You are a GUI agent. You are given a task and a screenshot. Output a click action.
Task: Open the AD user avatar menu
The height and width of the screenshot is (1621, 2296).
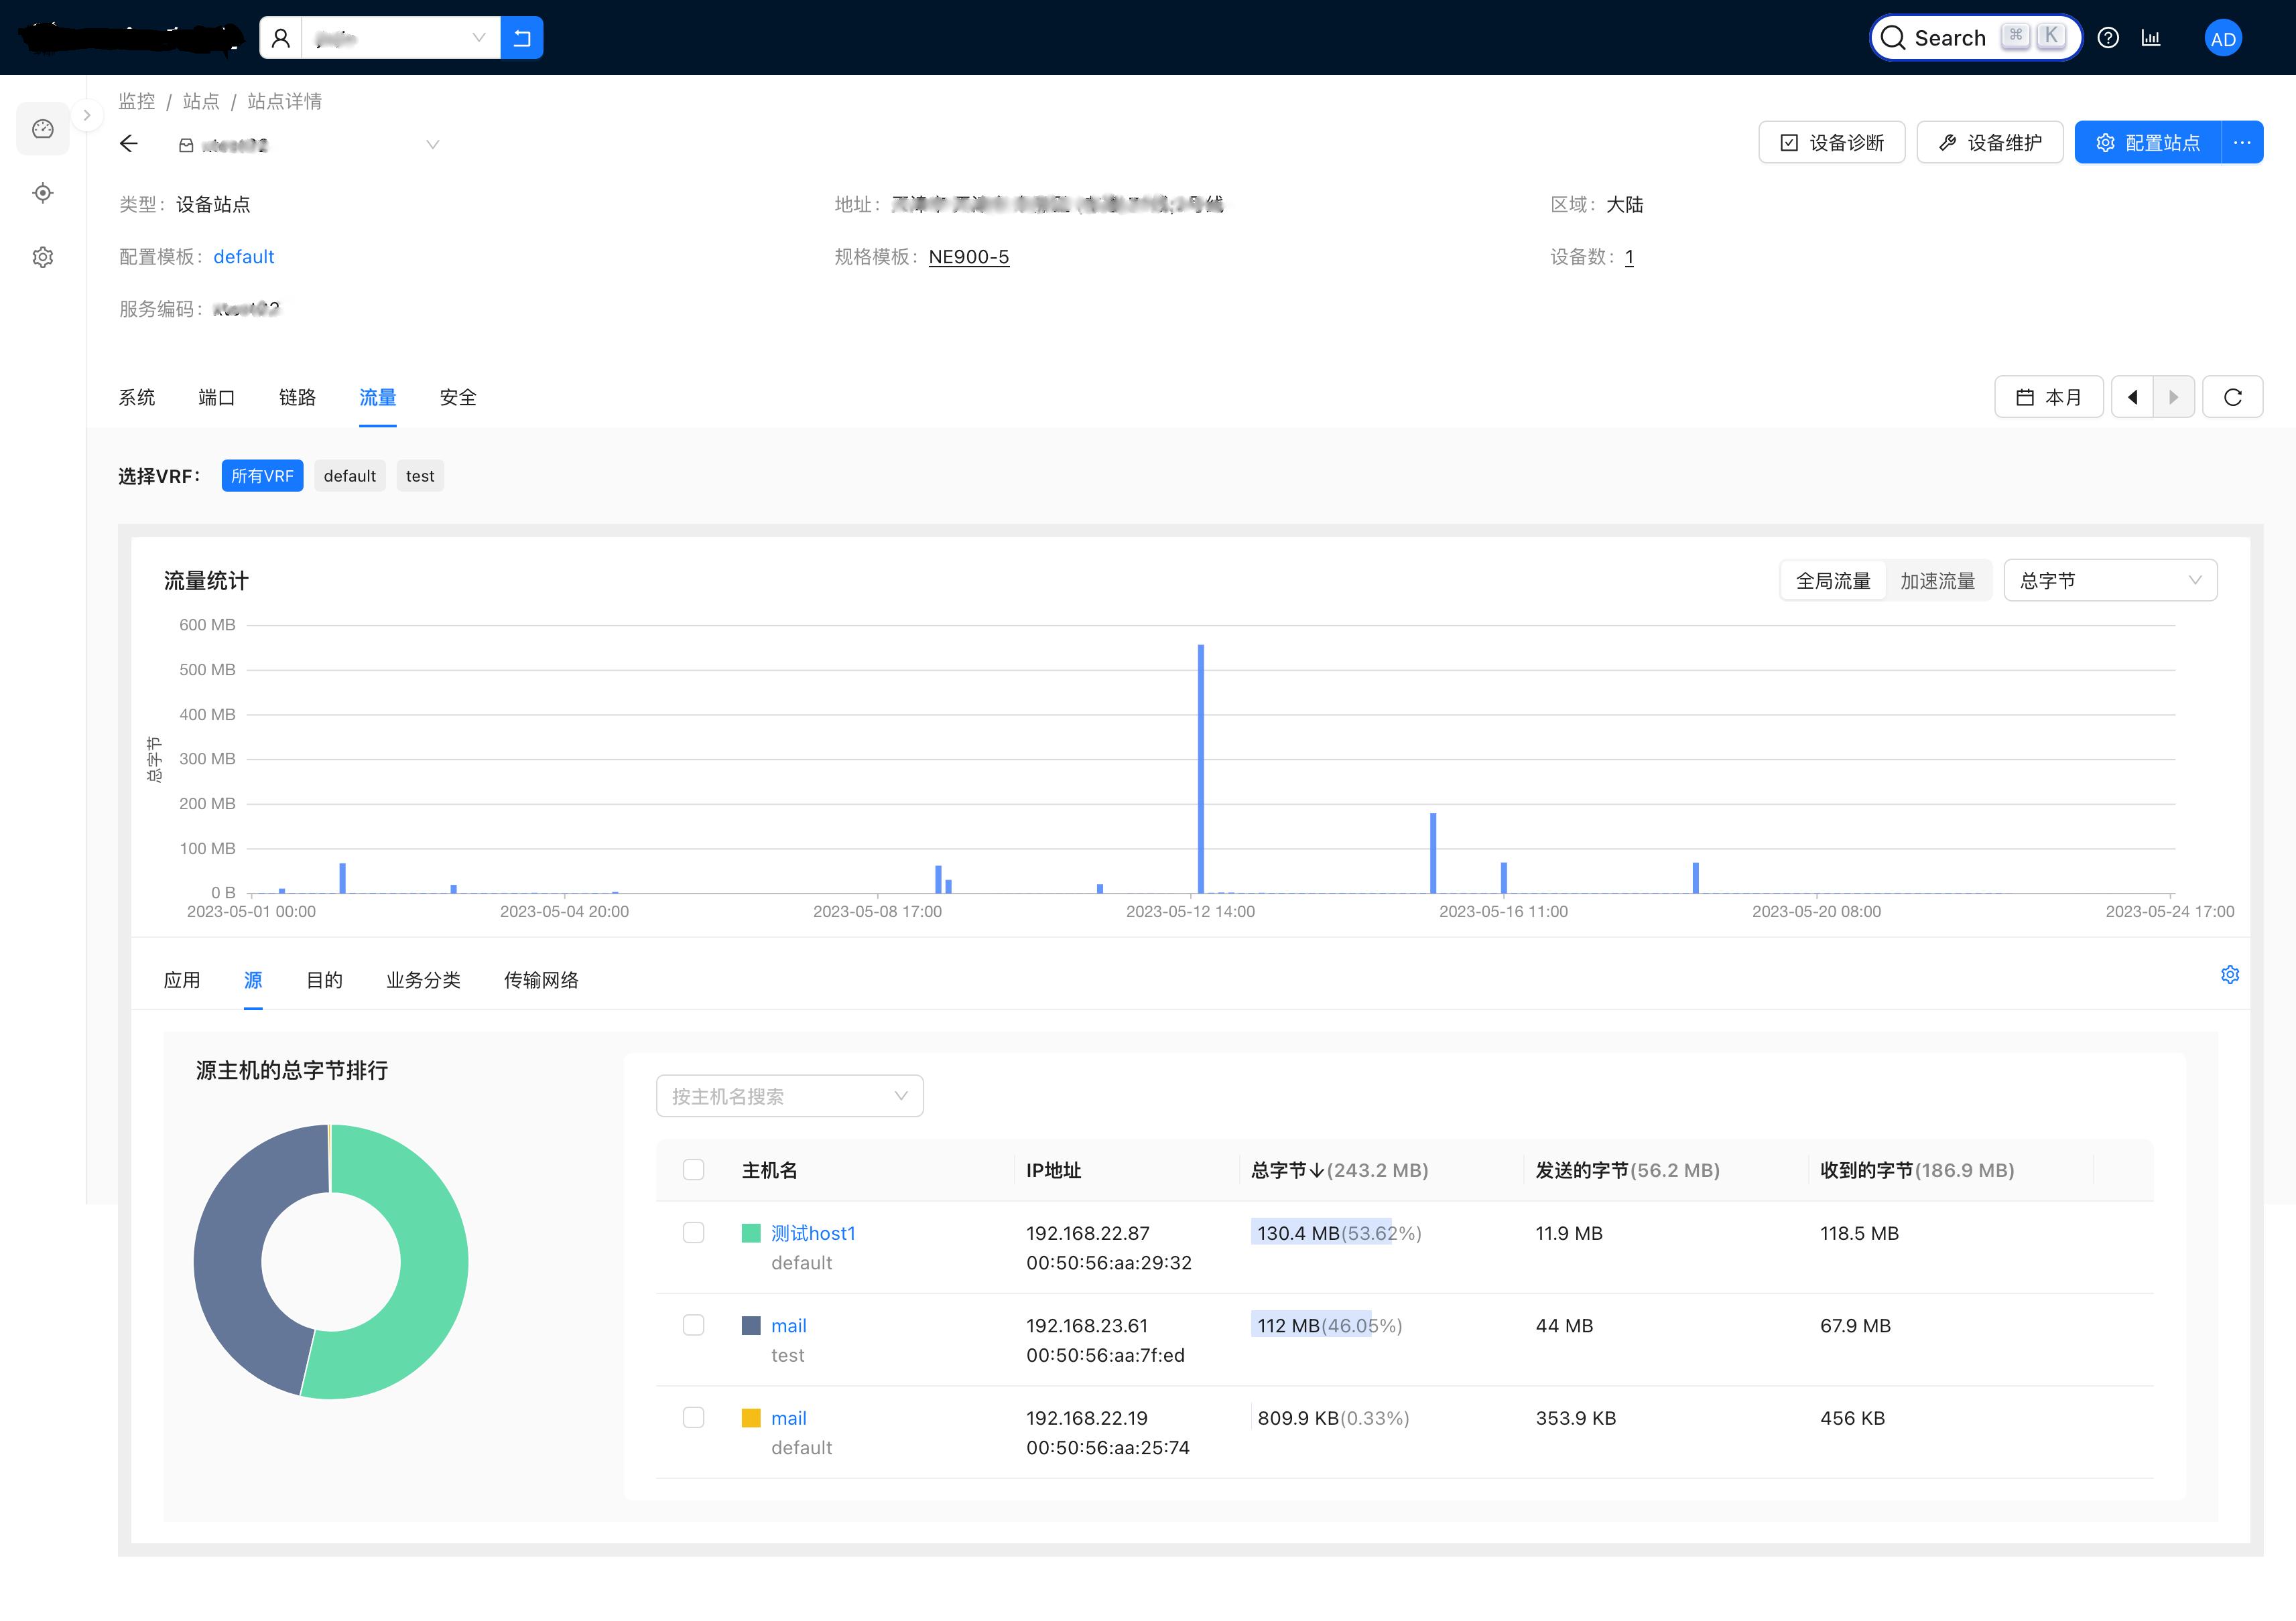tap(2222, 38)
